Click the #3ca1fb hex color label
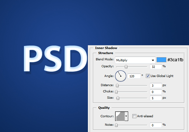The height and width of the screenshot is (132, 189). click(x=175, y=60)
